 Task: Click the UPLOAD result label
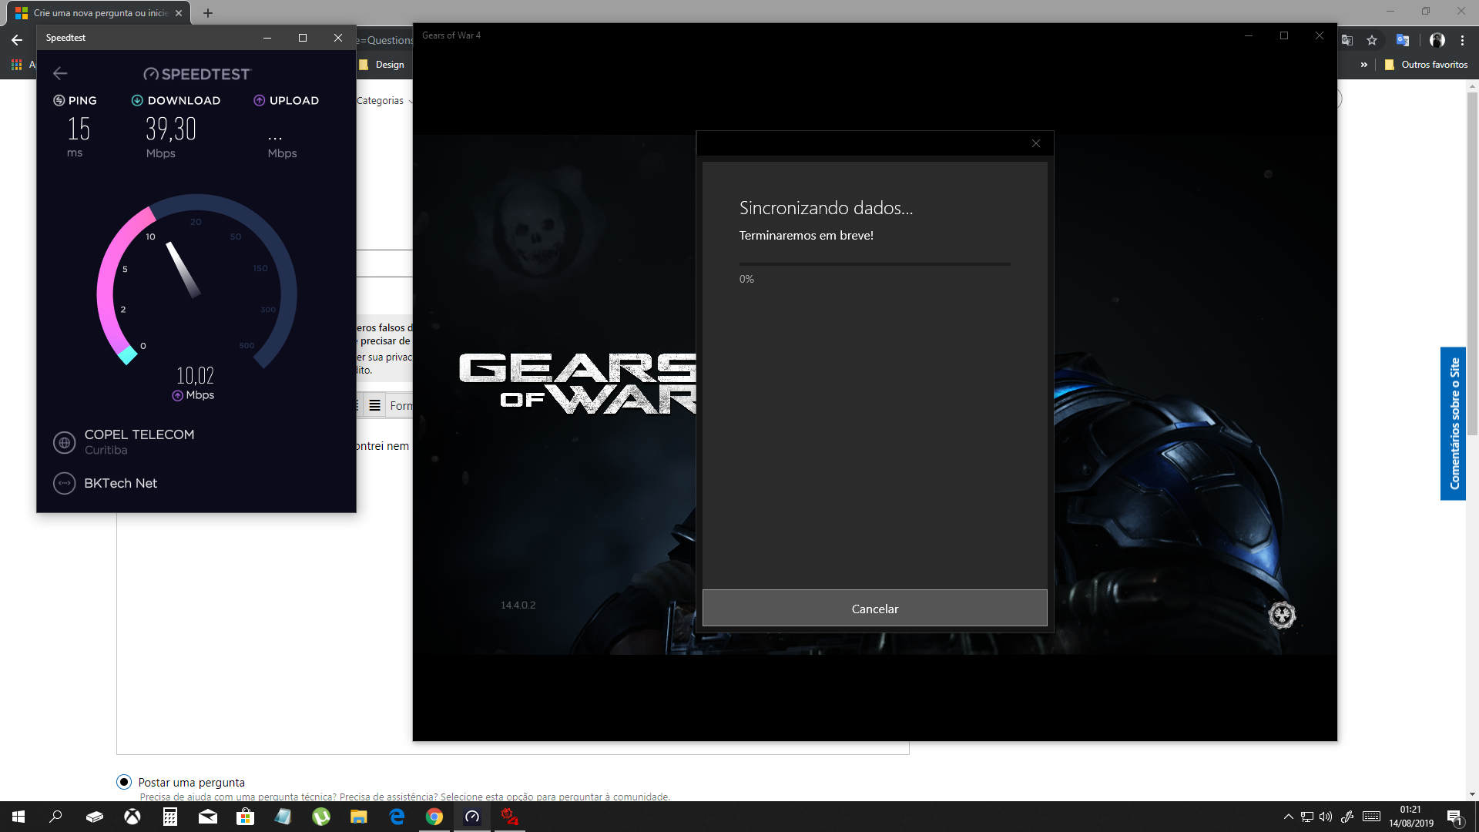286,100
